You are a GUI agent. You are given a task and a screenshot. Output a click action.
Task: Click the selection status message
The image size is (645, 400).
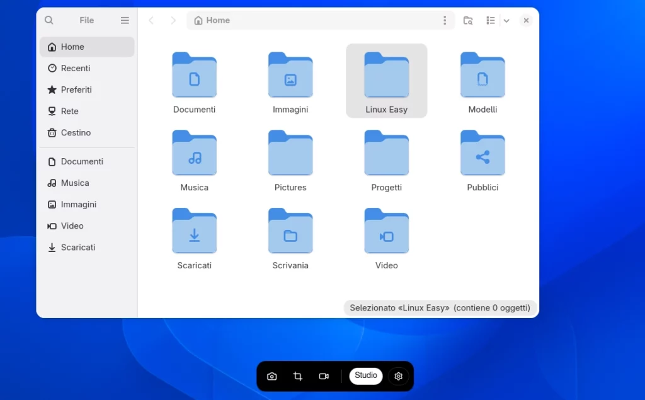pos(440,308)
